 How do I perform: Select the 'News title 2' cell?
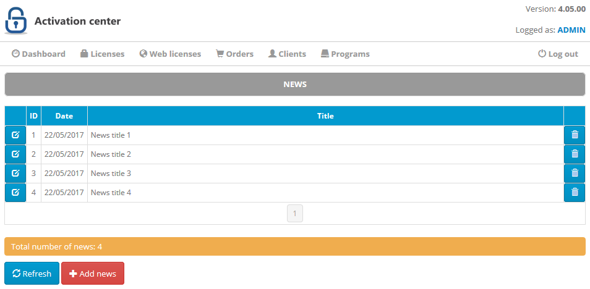coord(325,154)
